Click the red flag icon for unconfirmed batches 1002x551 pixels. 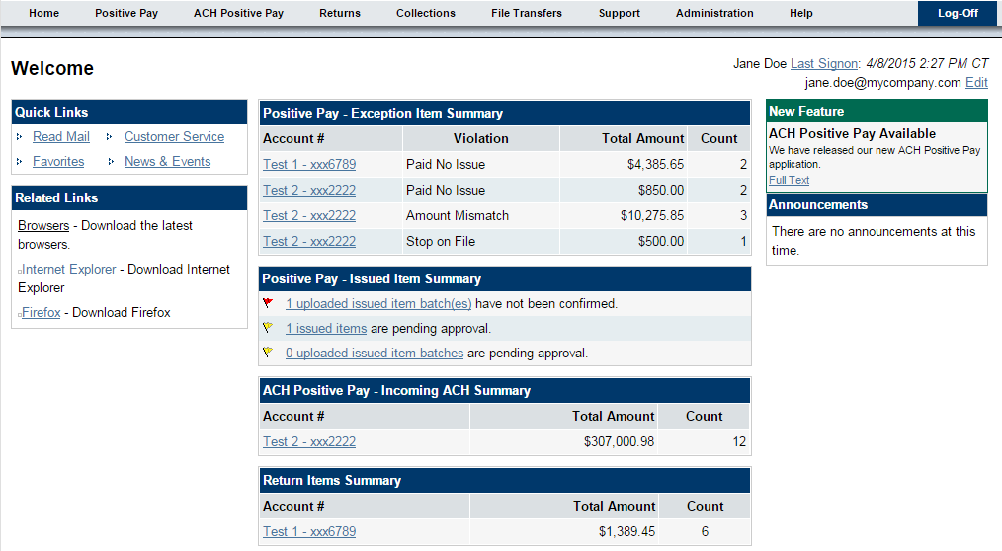pos(268,303)
